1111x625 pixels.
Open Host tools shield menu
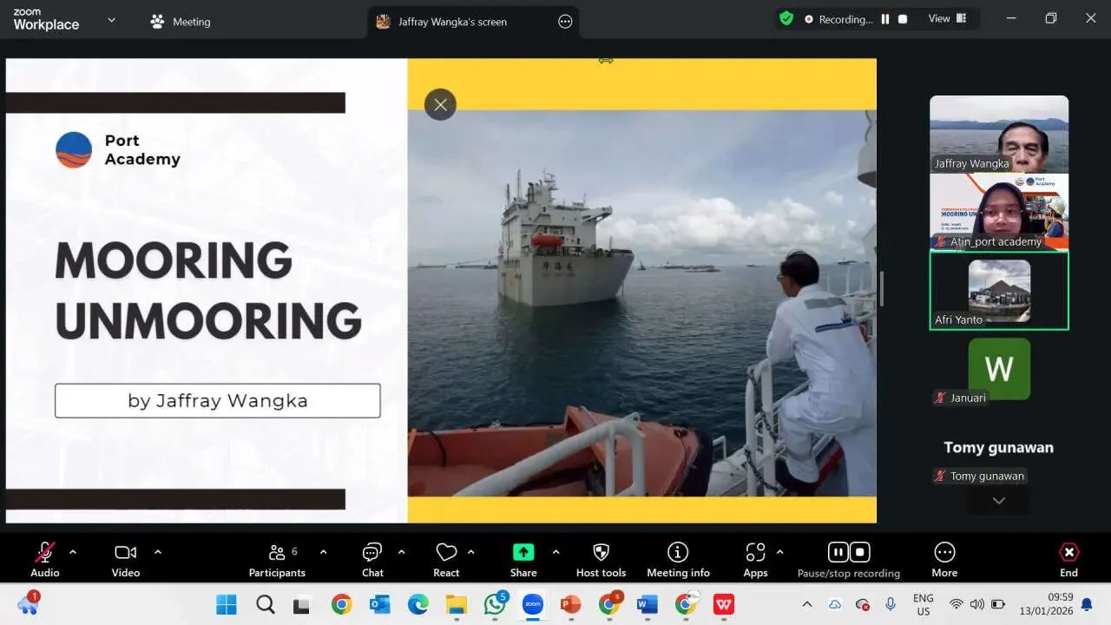(601, 559)
